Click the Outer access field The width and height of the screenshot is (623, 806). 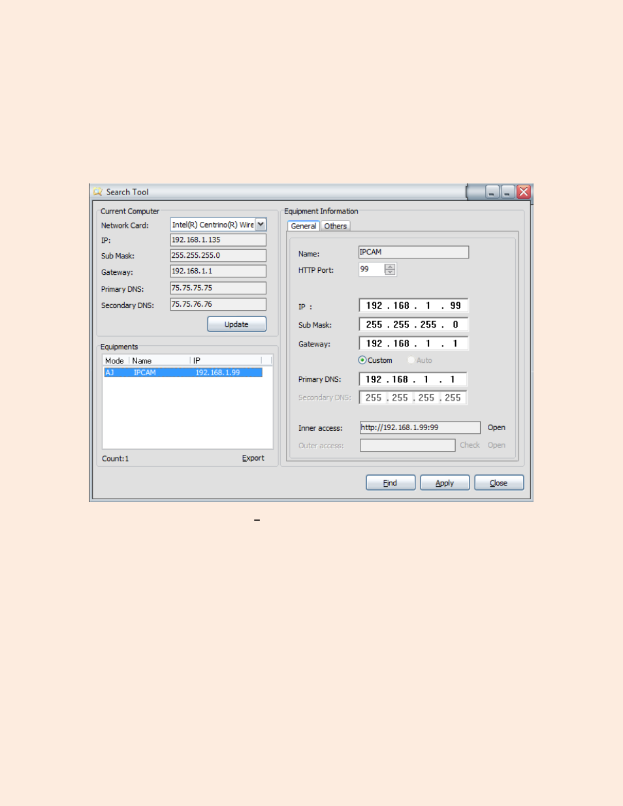pyautogui.click(x=407, y=445)
